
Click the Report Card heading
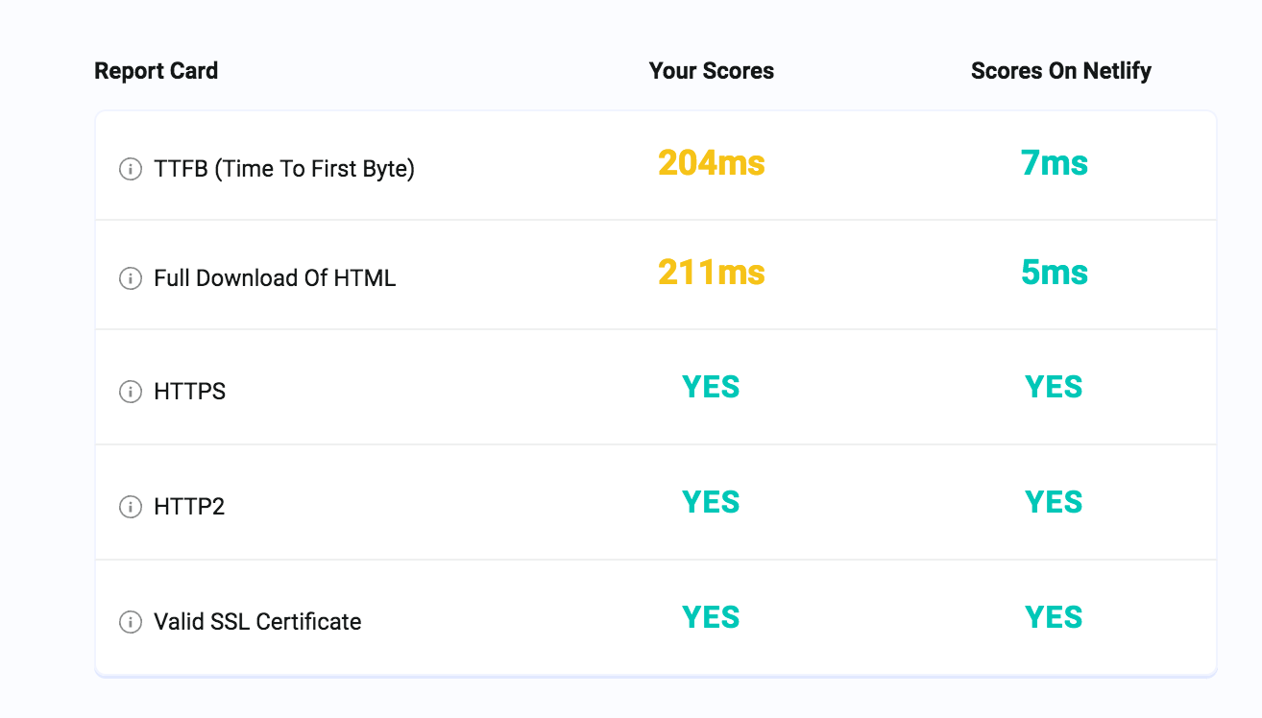[156, 71]
